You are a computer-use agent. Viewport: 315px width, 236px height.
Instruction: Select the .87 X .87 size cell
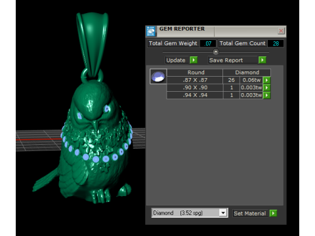195,80
